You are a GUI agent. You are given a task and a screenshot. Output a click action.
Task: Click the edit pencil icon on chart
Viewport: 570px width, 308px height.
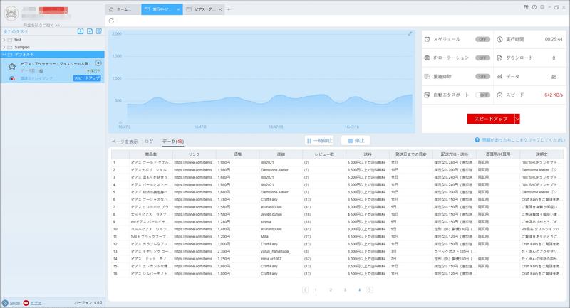tap(410, 33)
